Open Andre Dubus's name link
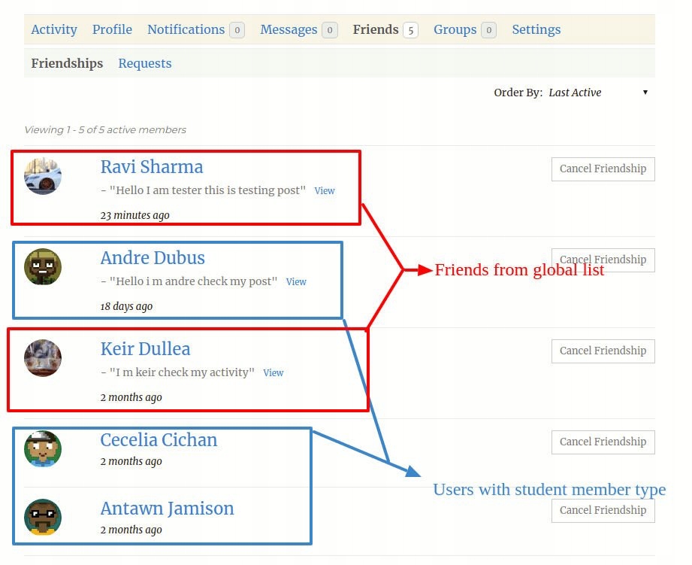 tap(153, 258)
